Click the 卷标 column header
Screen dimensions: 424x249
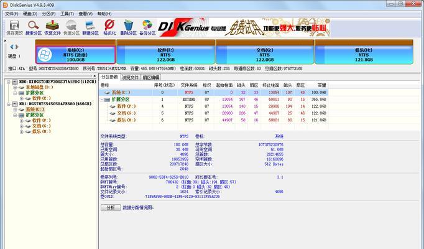click(104, 85)
